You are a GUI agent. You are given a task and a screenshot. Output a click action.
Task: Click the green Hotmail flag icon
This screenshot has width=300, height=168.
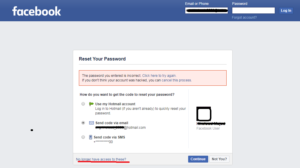click(91, 104)
